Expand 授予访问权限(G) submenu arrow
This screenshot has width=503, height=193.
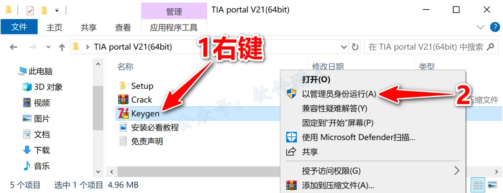[x=457, y=171]
